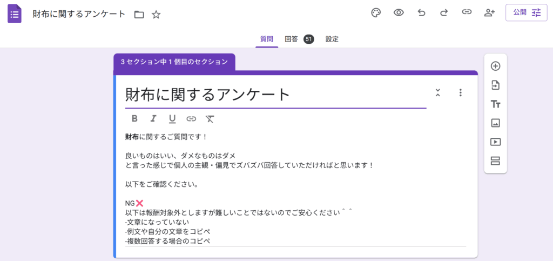Click the 51 responses count badge
The width and height of the screenshot is (553, 261).
point(308,39)
